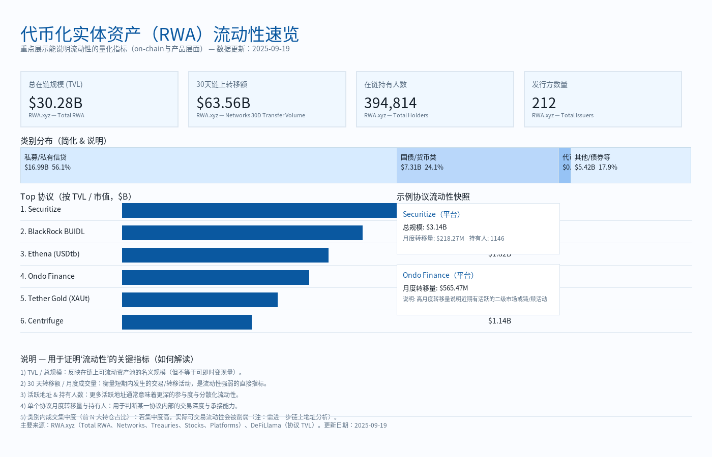Select the Tether Gold (XAUt) bar
This screenshot has height=457, width=712.
point(199,300)
